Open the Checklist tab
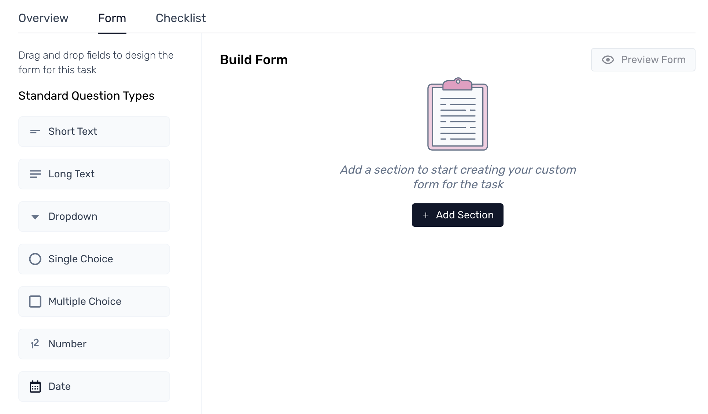 click(181, 18)
